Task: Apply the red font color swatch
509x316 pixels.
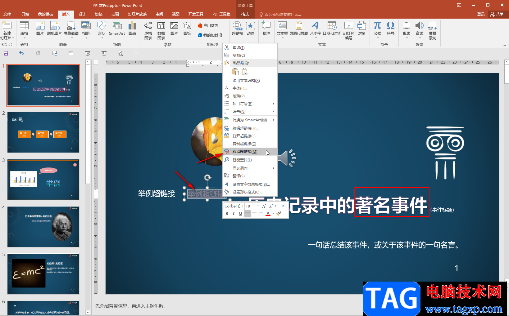Action: point(268,214)
